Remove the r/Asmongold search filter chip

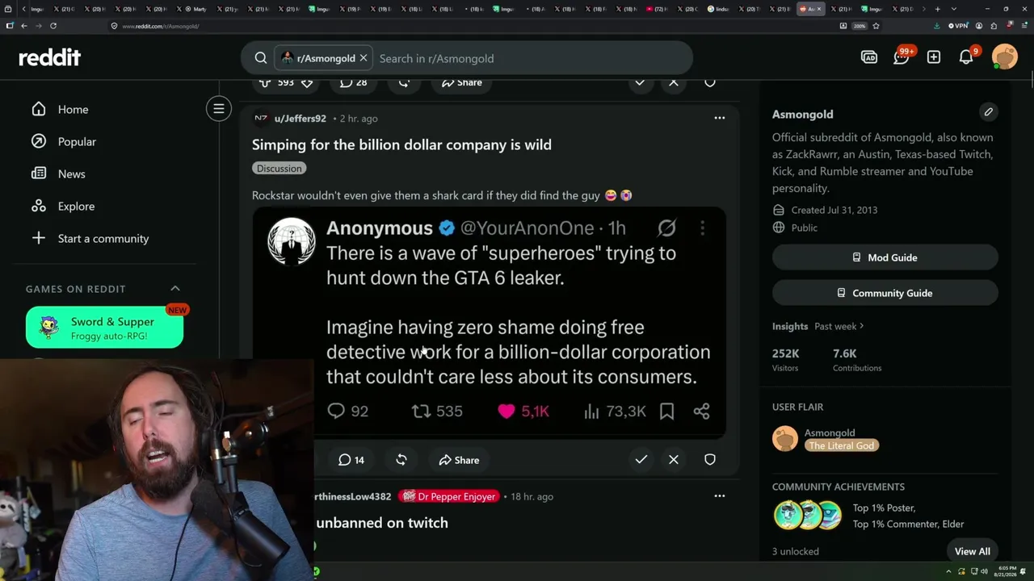point(364,58)
